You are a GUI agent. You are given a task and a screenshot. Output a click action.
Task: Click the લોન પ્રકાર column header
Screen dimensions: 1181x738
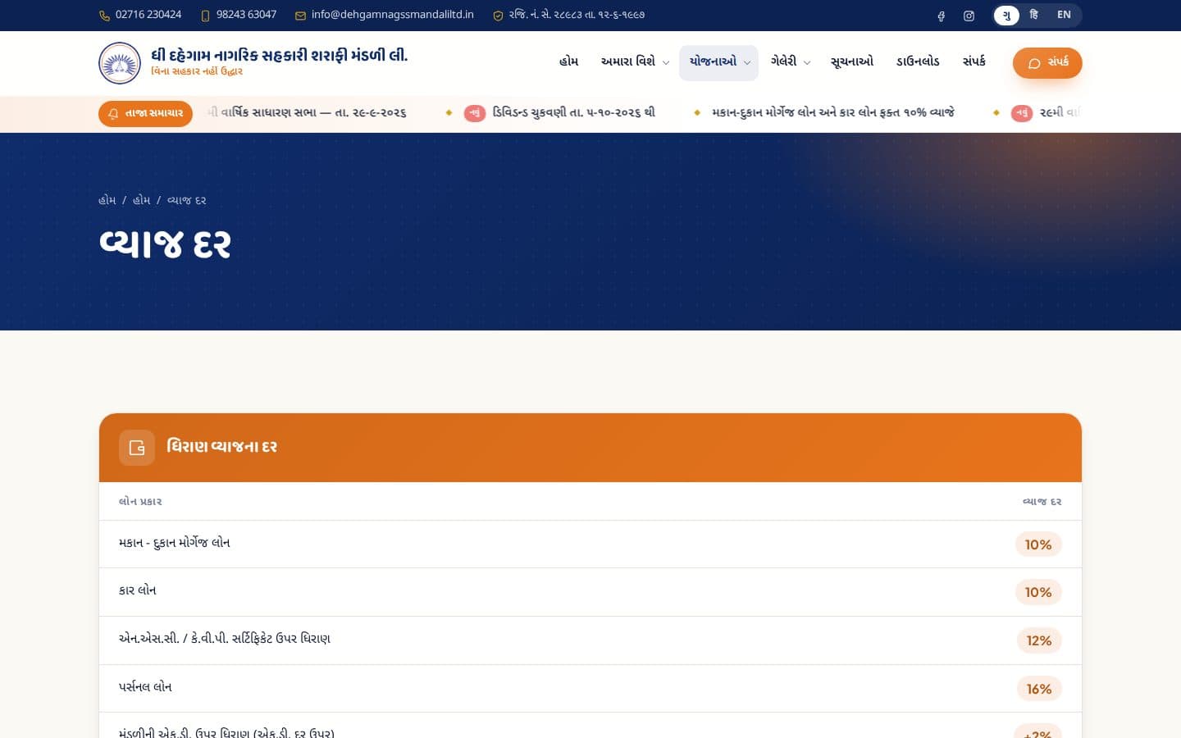[140, 502]
